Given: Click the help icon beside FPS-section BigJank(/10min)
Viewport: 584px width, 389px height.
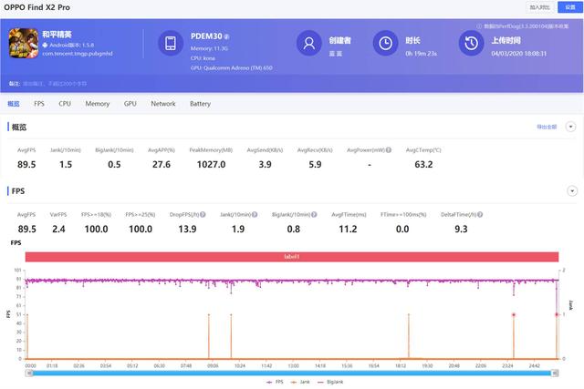Looking at the screenshot, I should (314, 215).
